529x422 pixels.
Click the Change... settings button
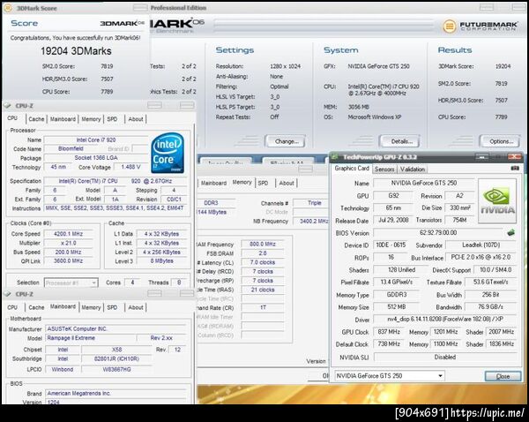click(286, 141)
